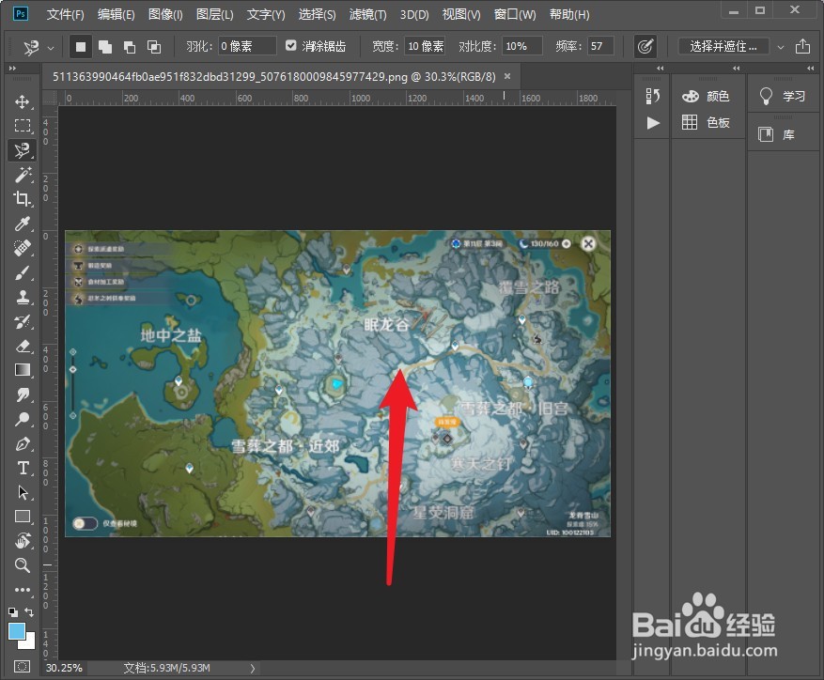Expand dropdown next to Select and Mask
Screen dimensions: 824x680
click(x=781, y=47)
